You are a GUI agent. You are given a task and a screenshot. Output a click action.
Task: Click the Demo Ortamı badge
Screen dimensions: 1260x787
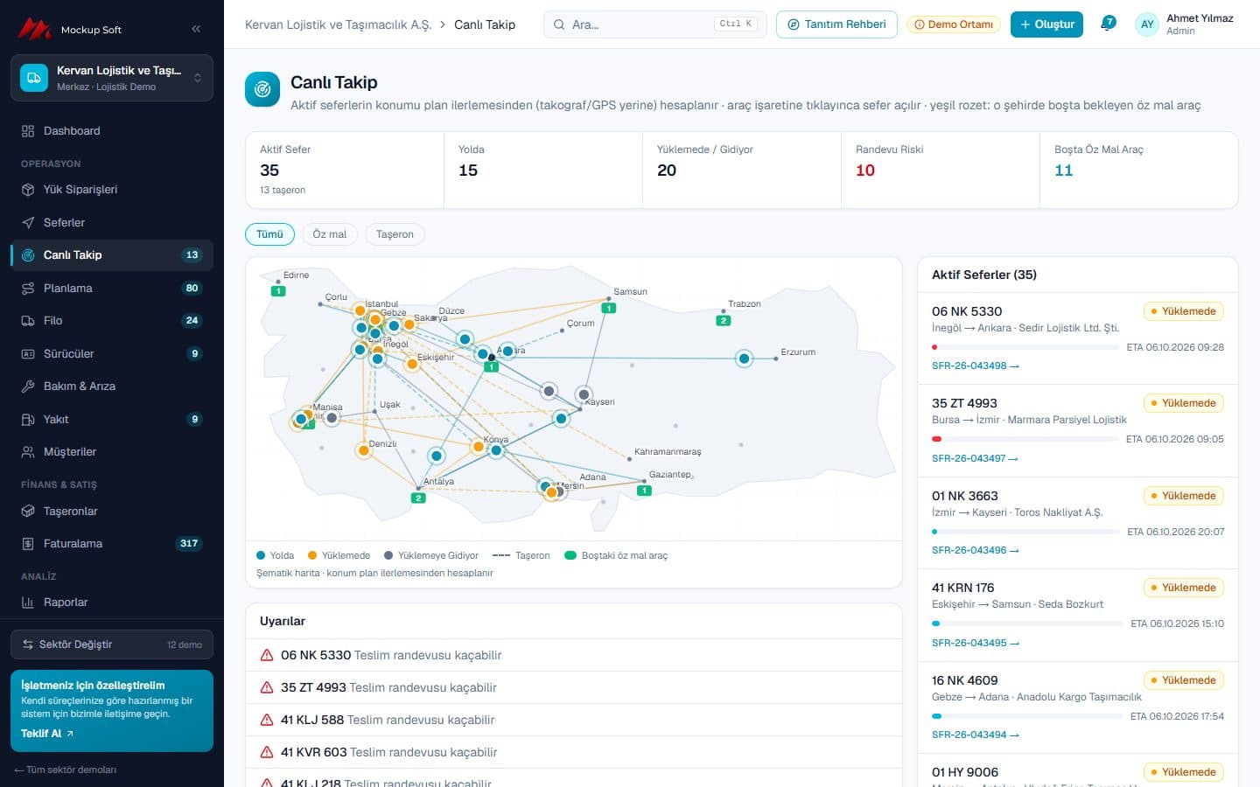pyautogui.click(x=954, y=24)
